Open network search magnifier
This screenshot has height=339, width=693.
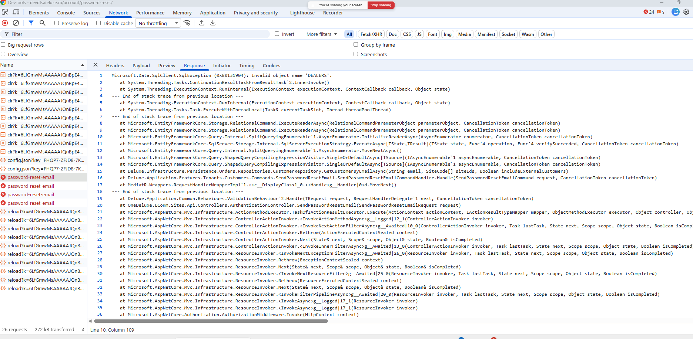tap(43, 23)
